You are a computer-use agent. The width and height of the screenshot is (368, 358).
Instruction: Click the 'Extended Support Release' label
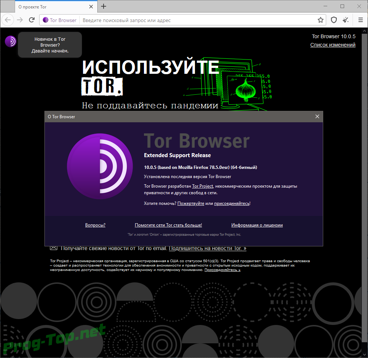pyautogui.click(x=177, y=155)
